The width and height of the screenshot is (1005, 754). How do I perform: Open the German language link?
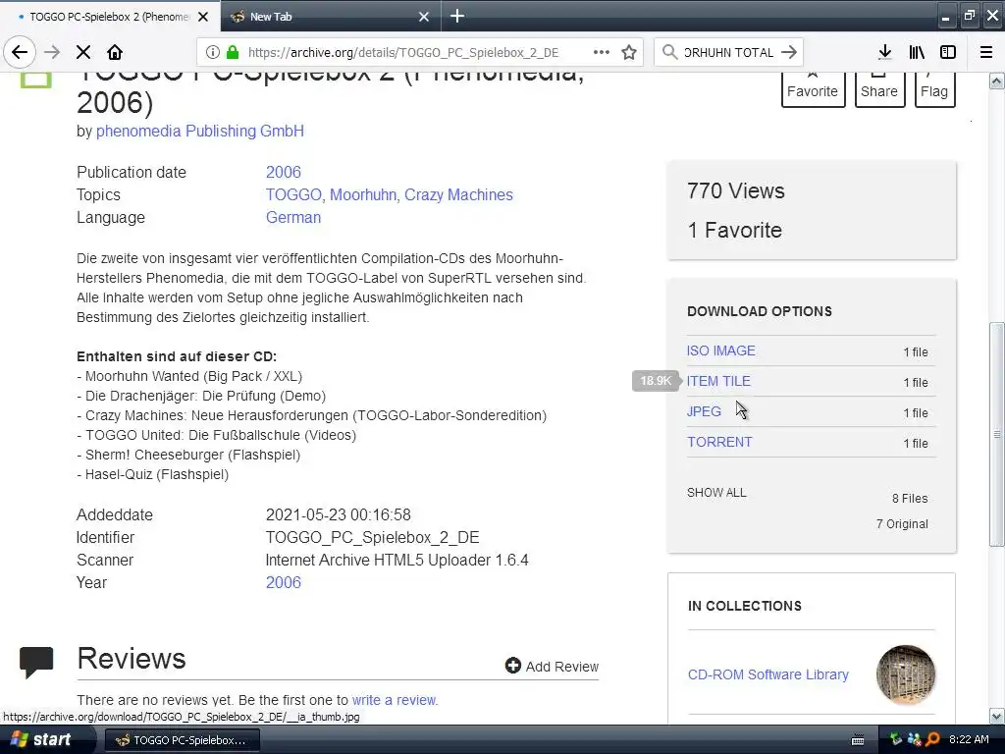click(292, 217)
